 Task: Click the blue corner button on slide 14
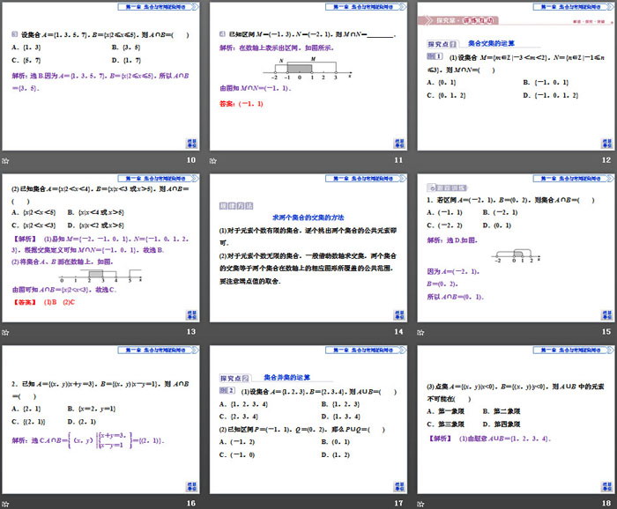point(398,314)
